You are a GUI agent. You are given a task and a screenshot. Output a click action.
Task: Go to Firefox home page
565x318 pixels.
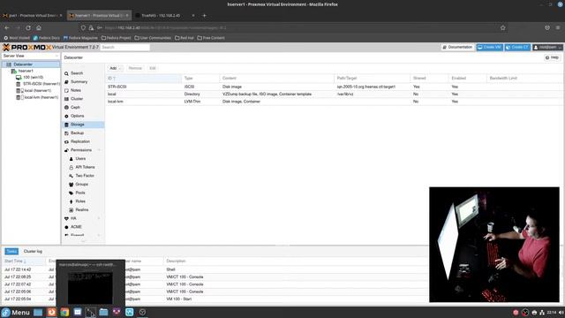click(39, 27)
